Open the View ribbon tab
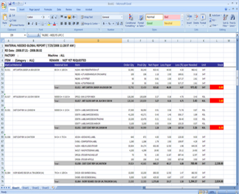239x194 pixels. (x=78, y=9)
